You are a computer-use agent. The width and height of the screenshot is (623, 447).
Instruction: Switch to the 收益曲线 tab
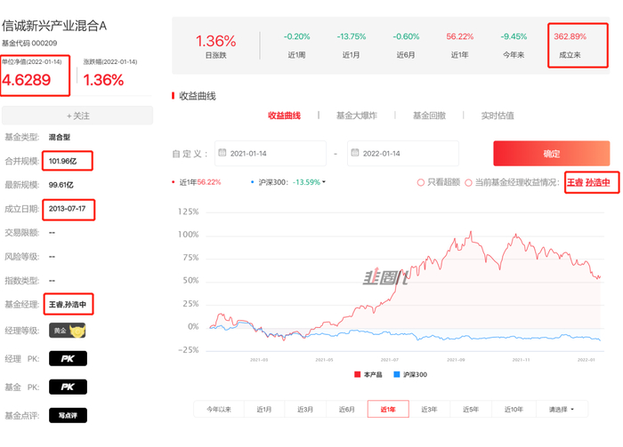284,116
